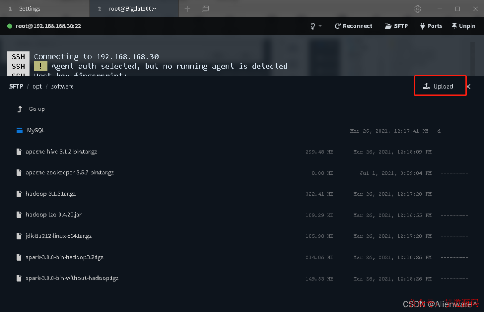Switch to the root@Bigdata00 tab

134,8
